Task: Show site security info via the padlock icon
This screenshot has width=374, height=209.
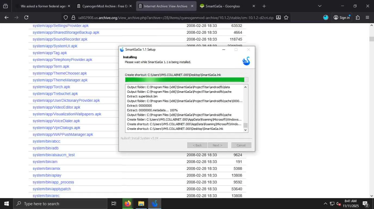Action: pos(73,17)
